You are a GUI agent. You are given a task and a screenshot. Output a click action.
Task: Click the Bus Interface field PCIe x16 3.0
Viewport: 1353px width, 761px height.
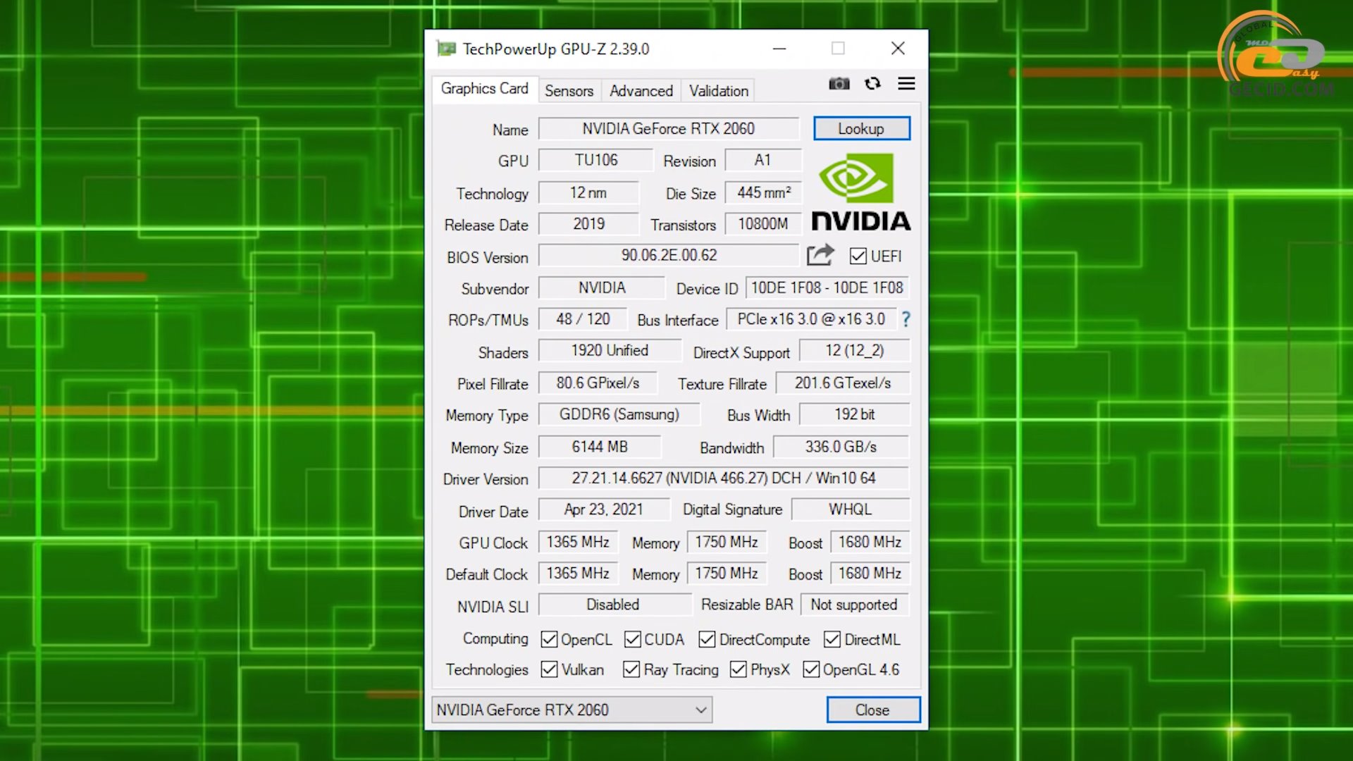[x=811, y=319]
